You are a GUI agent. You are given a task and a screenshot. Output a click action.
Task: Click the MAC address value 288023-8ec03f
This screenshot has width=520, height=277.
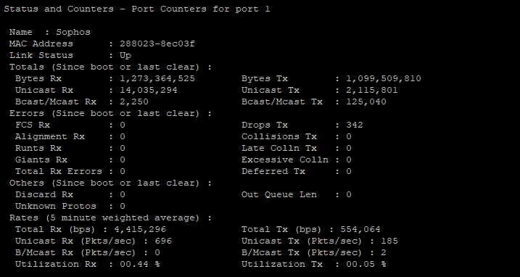point(157,44)
